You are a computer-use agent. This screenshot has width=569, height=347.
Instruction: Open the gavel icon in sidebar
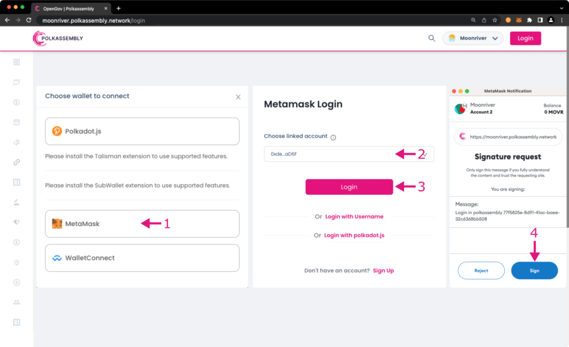click(x=17, y=202)
